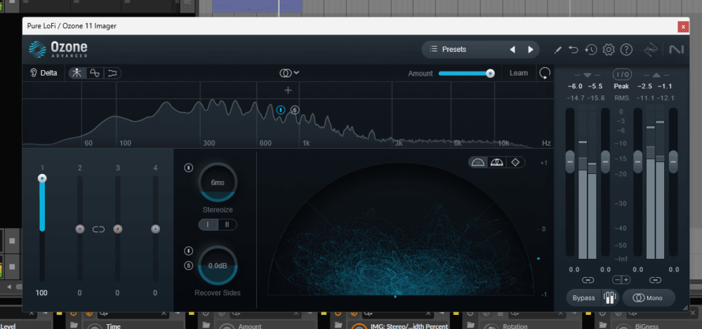702x329 pixels.
Task: Click the reset circular arrow icon
Action: click(x=545, y=73)
